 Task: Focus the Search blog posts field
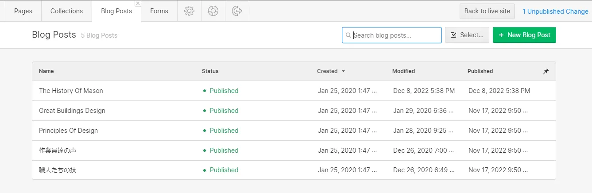pyautogui.click(x=395, y=35)
